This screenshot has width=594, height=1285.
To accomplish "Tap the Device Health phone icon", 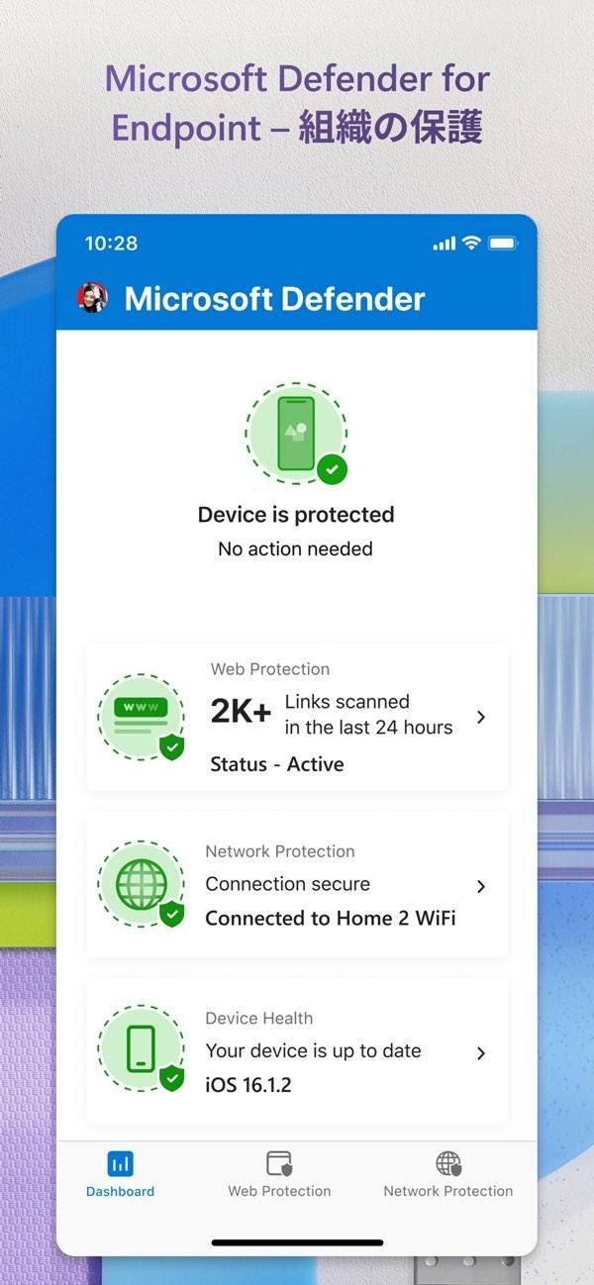I will [x=142, y=1048].
